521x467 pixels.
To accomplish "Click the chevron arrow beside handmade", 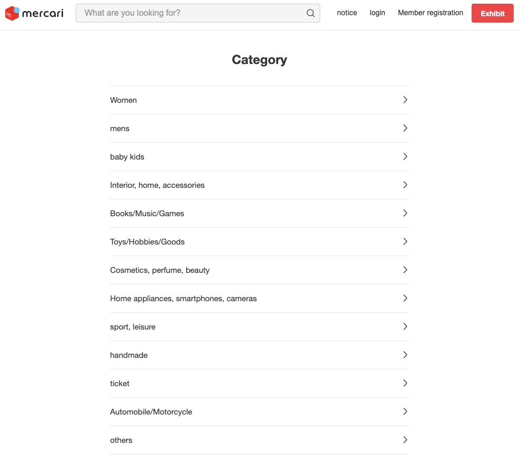I will pos(405,355).
